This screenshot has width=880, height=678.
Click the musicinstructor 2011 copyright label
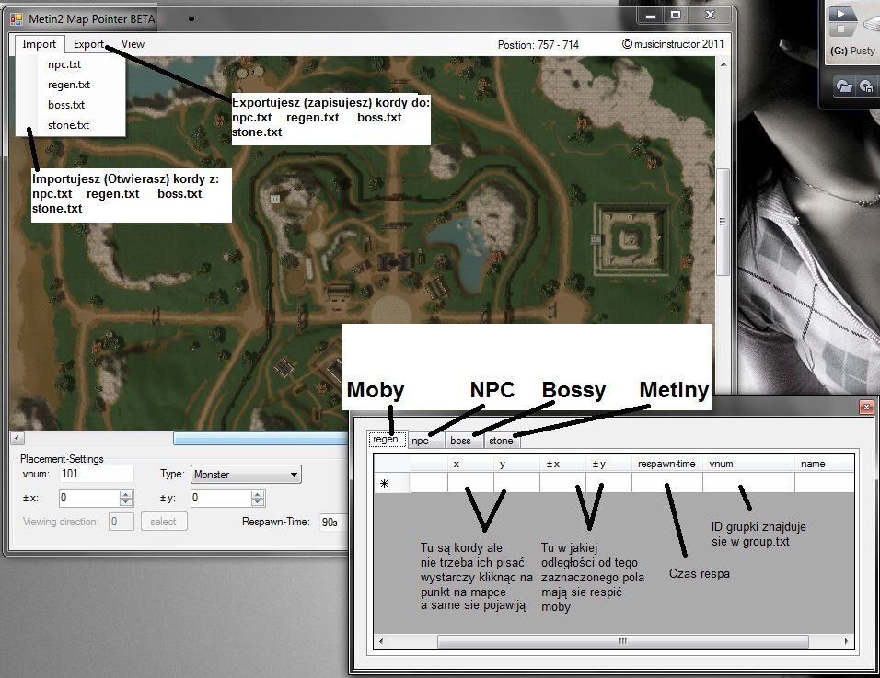click(673, 44)
